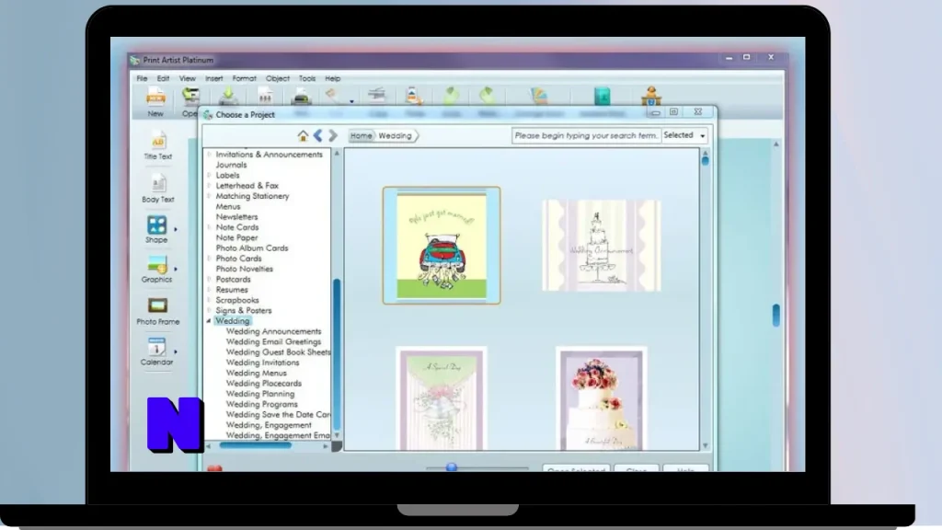Expand the Invitations & Announcements category
Screen dimensions: 942x530
point(209,155)
